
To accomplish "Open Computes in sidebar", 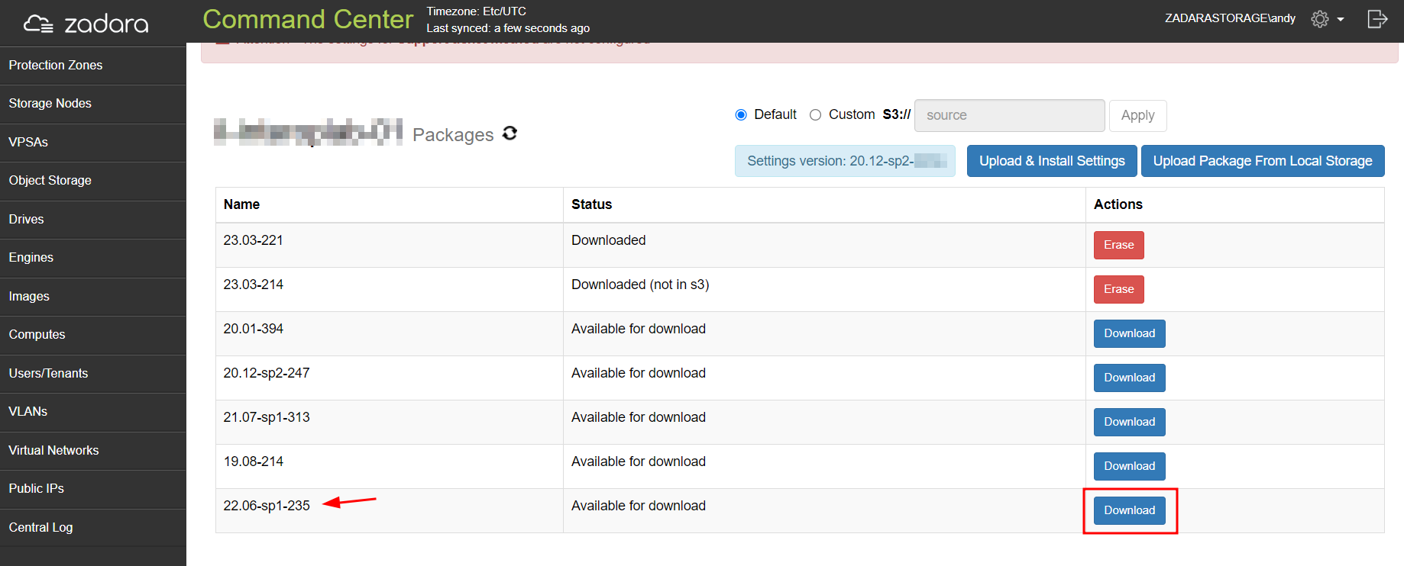I will pyautogui.click(x=93, y=335).
